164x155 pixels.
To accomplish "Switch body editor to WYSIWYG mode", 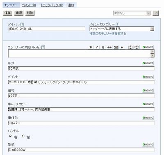I will point(148,47).
